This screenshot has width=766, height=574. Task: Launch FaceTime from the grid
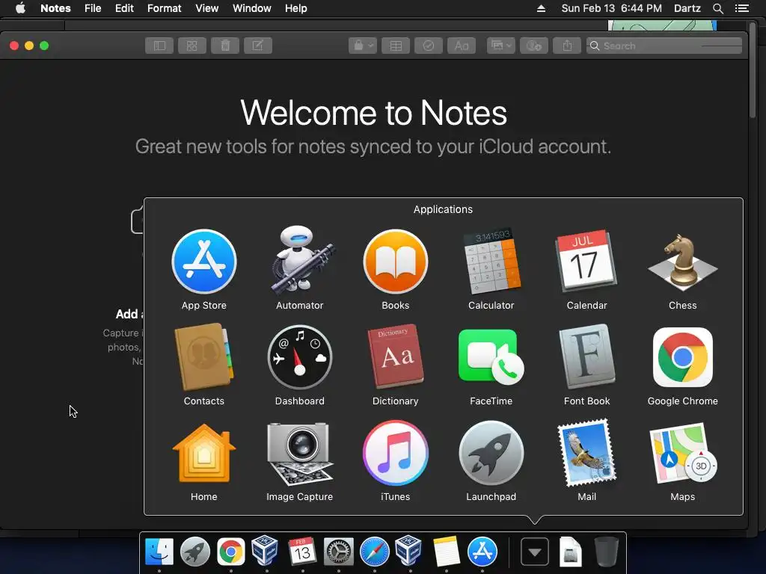[x=491, y=357]
